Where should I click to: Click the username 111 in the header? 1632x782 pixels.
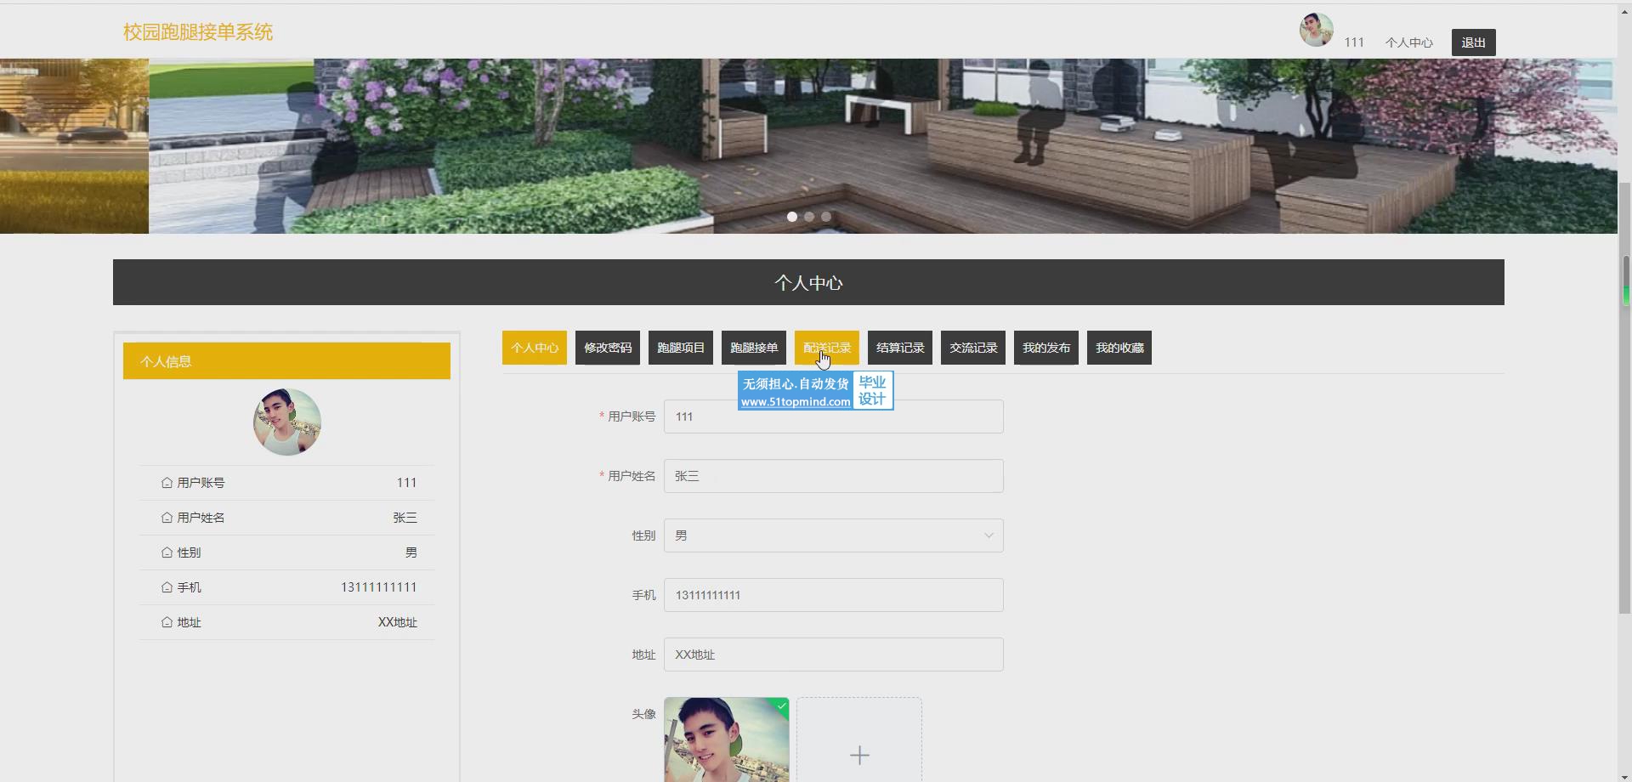pos(1354,42)
